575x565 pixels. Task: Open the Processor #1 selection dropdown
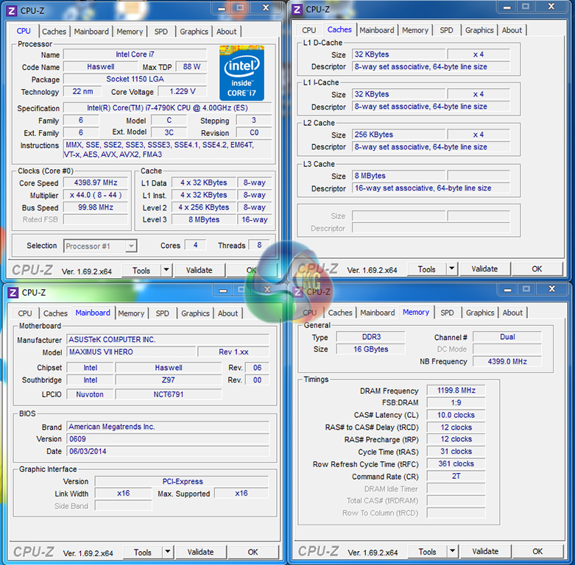point(100,246)
